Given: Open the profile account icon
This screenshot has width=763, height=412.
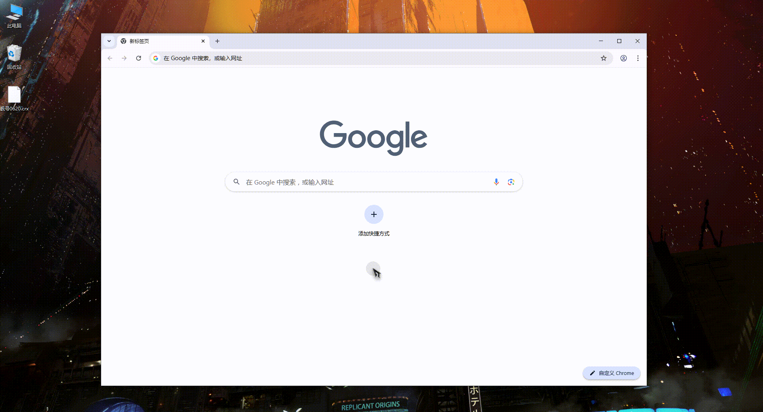Looking at the screenshot, I should coord(624,58).
